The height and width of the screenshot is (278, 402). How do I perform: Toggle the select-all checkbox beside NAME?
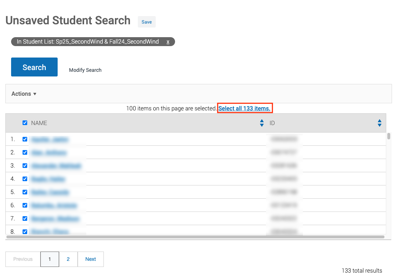25,123
